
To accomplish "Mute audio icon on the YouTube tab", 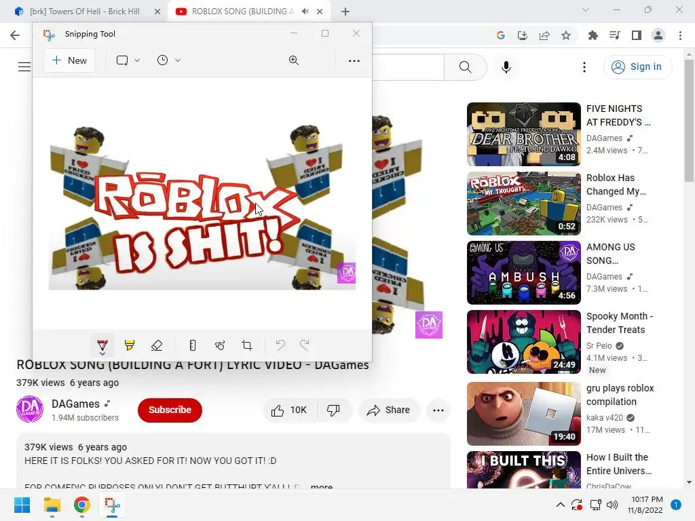I will coord(305,12).
